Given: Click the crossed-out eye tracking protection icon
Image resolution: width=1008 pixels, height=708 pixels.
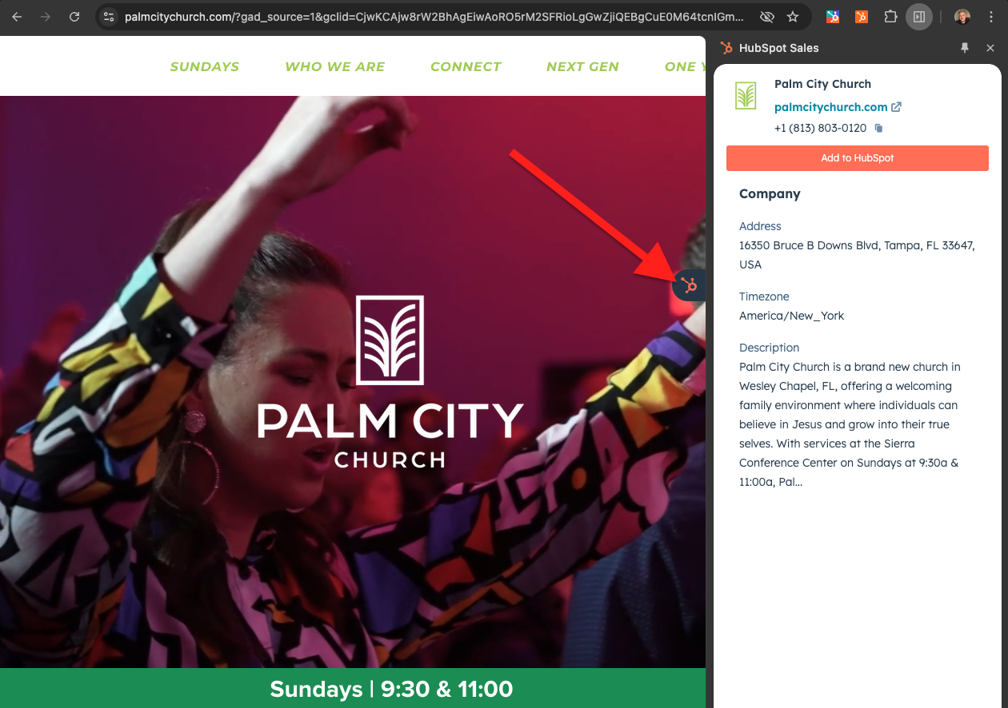Looking at the screenshot, I should [x=766, y=16].
